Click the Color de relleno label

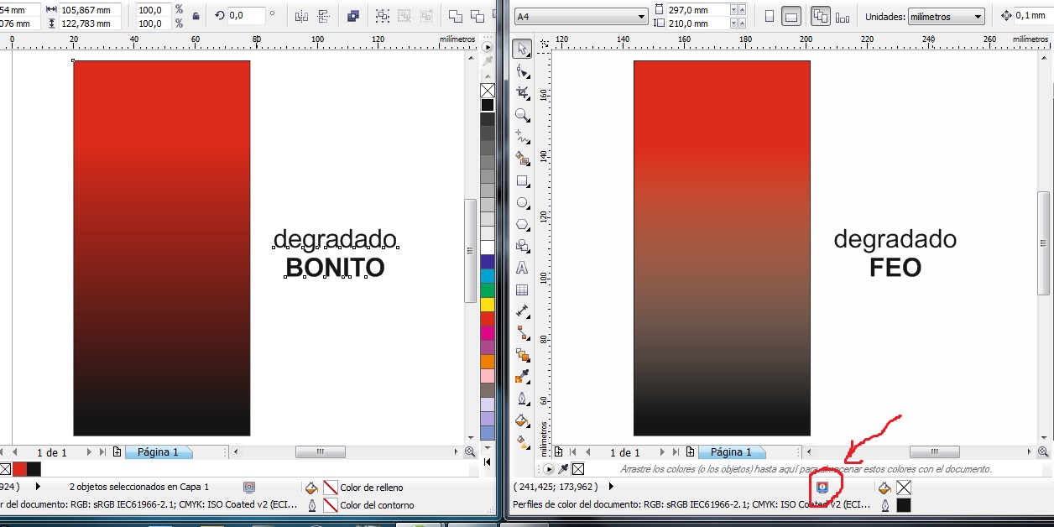371,488
